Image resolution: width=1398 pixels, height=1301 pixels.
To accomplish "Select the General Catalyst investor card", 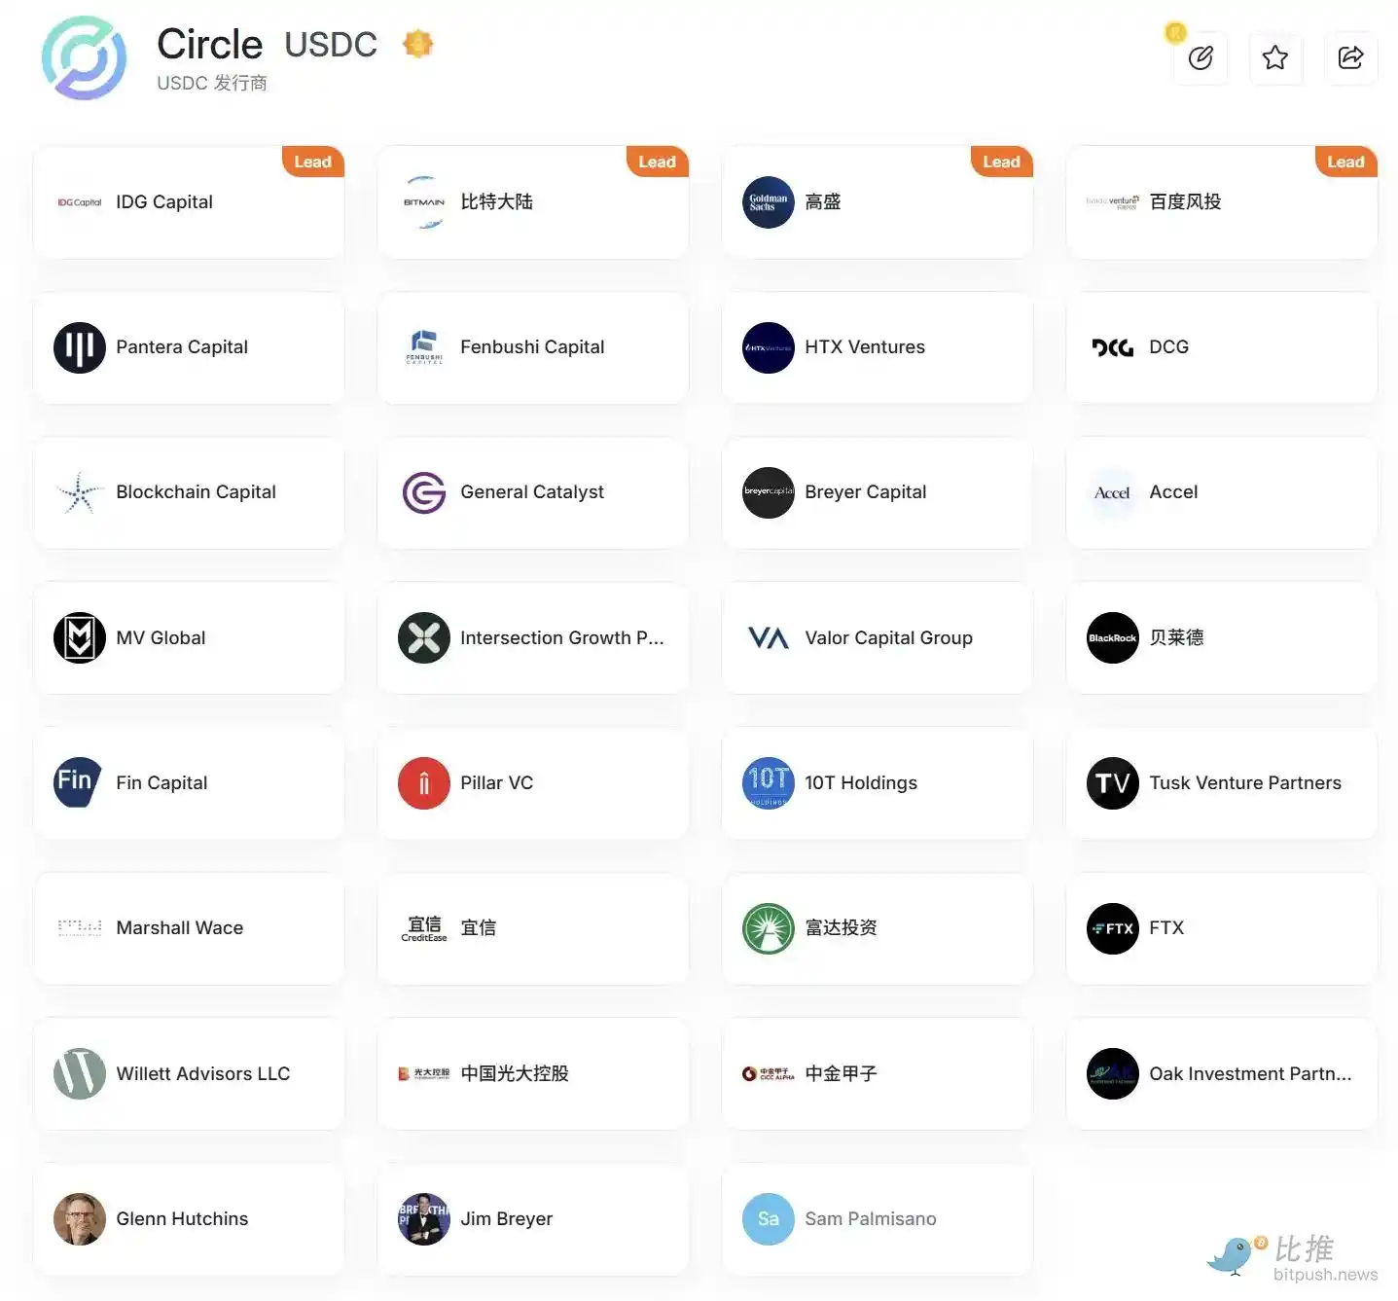I will pos(532,492).
